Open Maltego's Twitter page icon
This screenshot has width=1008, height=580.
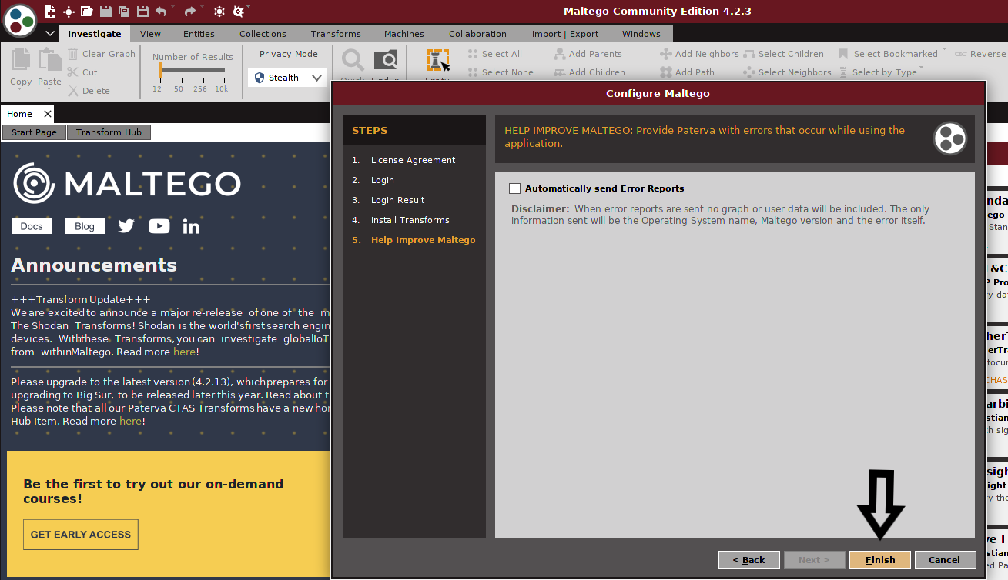pyautogui.click(x=126, y=226)
